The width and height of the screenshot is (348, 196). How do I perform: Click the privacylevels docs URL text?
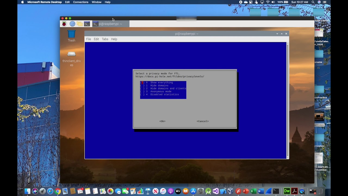point(170,76)
